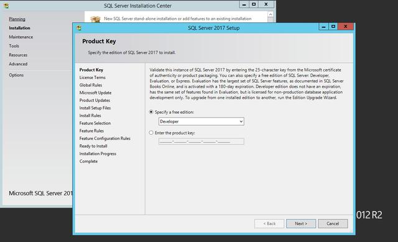398x242 pixels.
Task: Click the License Terms step
Action: (x=93, y=77)
